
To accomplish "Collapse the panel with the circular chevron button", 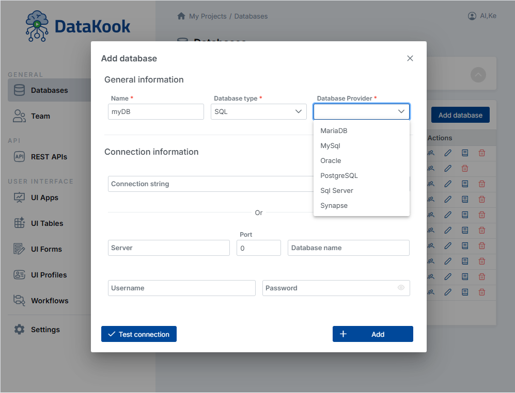I will [478, 75].
